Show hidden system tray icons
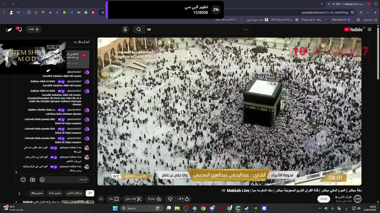Viewport: 380px width, 213px height. [x=320, y=208]
